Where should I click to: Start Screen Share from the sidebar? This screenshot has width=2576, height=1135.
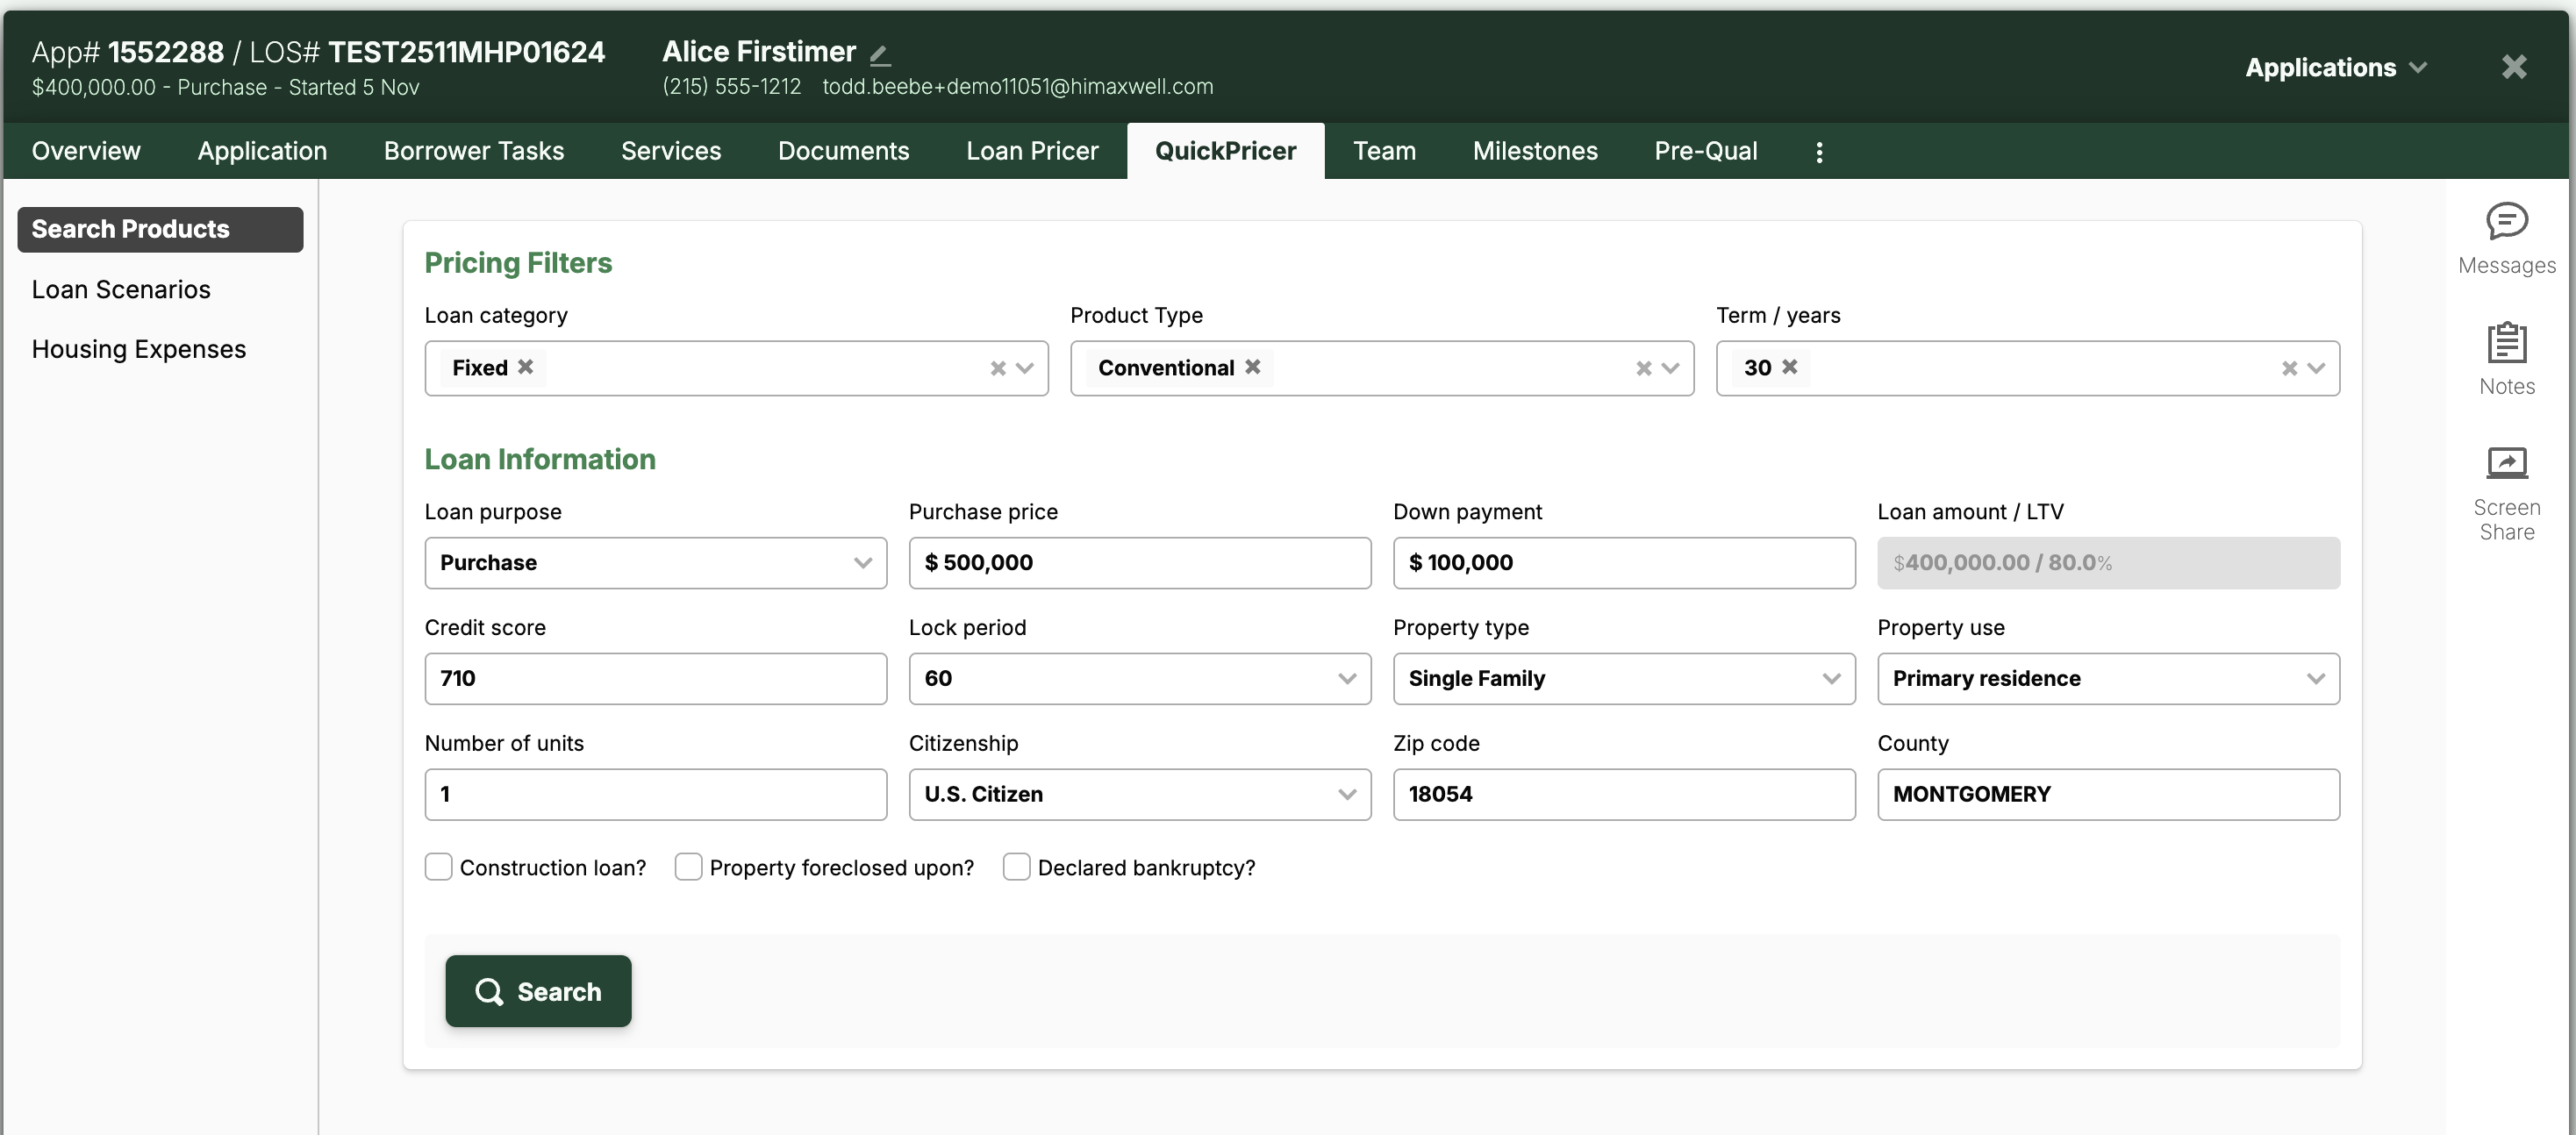[2506, 464]
